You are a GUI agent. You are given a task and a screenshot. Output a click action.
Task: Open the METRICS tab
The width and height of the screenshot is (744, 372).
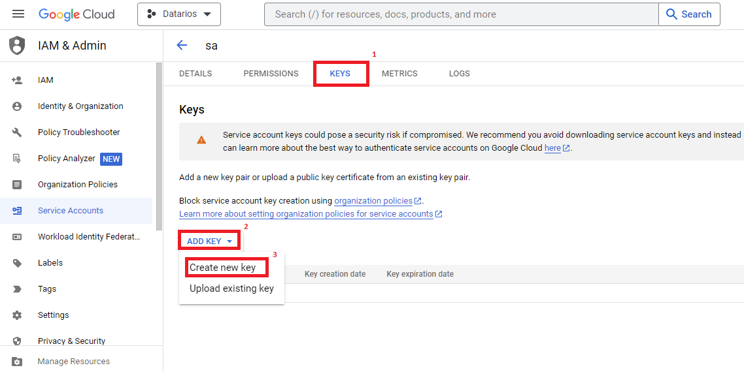click(x=399, y=74)
